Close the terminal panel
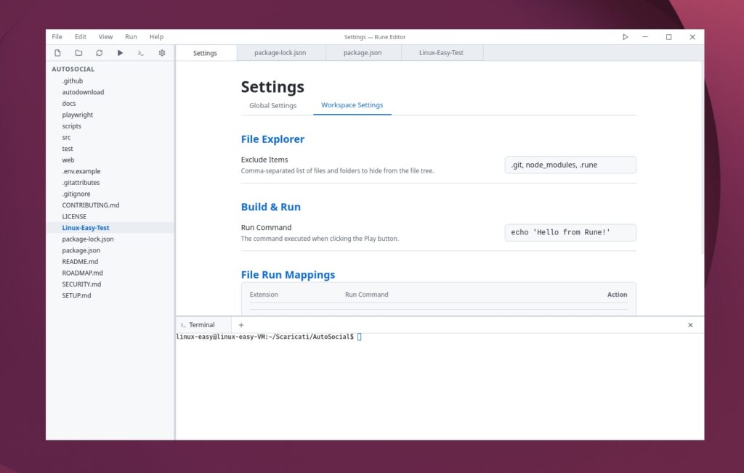This screenshot has height=473, width=744. [x=690, y=325]
